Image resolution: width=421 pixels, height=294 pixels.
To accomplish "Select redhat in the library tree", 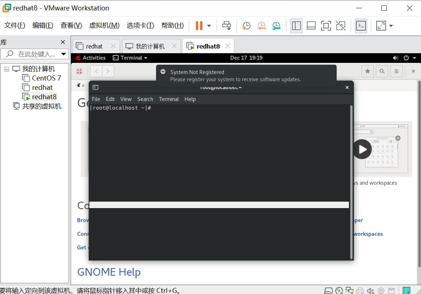I will [37, 88].
